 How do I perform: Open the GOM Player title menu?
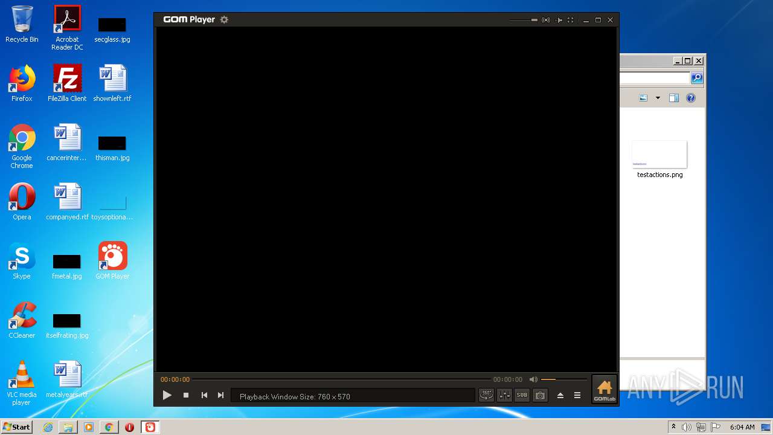pyautogui.click(x=189, y=19)
